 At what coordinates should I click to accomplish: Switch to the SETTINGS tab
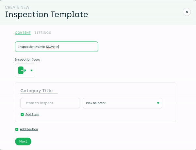43,33
